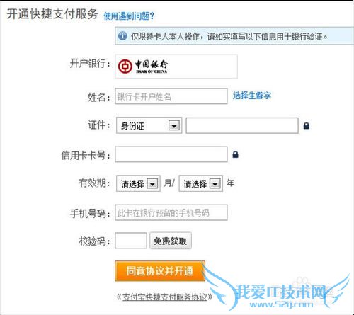Image resolution: width=354 pixels, height=315 pixels.
Task: Click the lock icon beside credit card field
Action: 235,154
